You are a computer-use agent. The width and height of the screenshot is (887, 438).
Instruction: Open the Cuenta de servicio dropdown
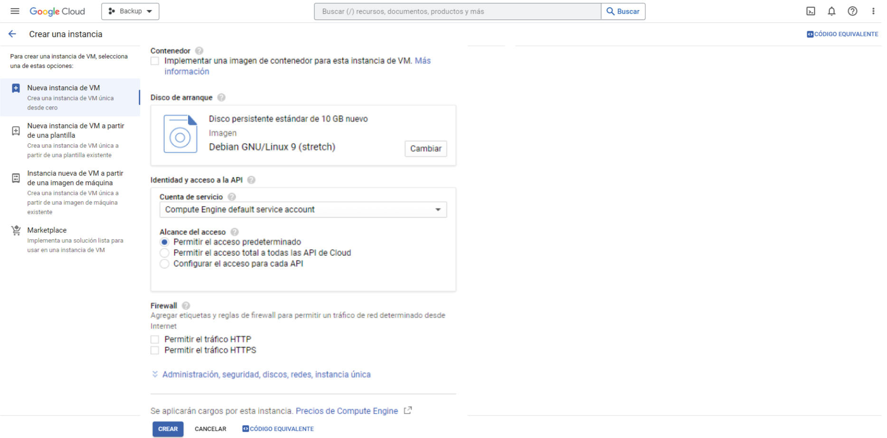coord(303,210)
